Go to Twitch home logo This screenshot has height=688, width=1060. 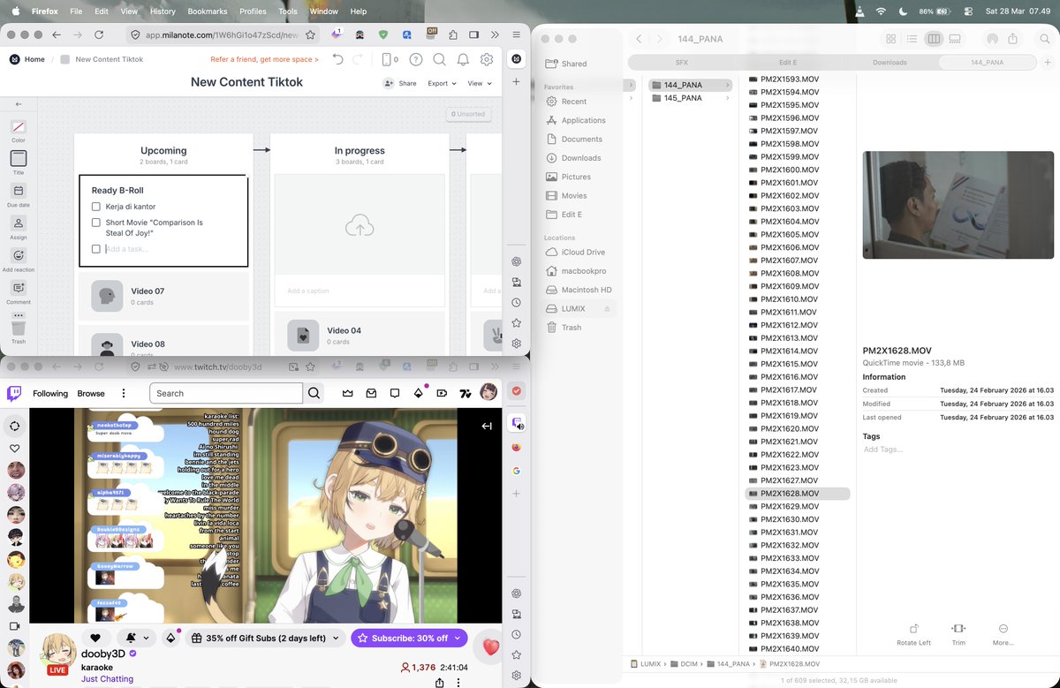click(14, 393)
